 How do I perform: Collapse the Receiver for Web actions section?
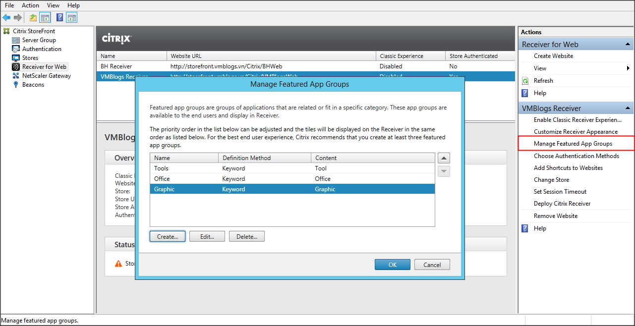click(628, 45)
